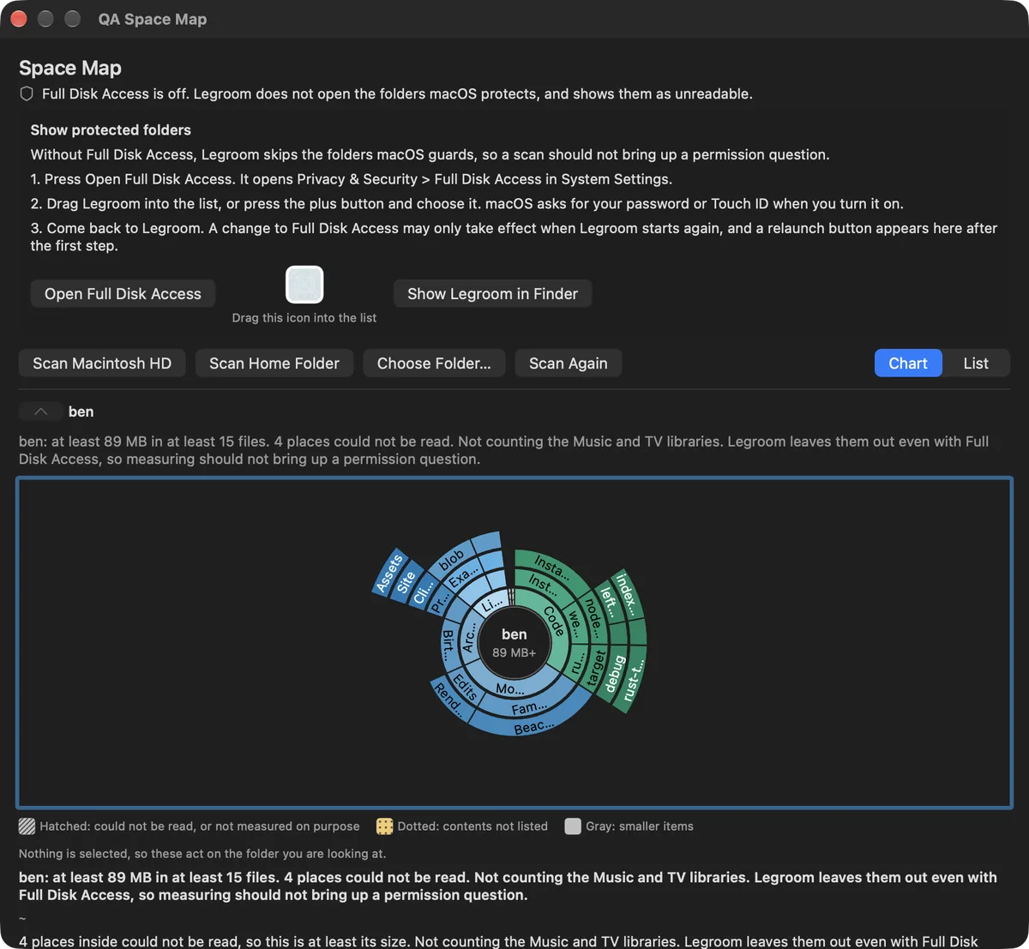Click the Space Map heading
The height and width of the screenshot is (949, 1029).
[70, 68]
